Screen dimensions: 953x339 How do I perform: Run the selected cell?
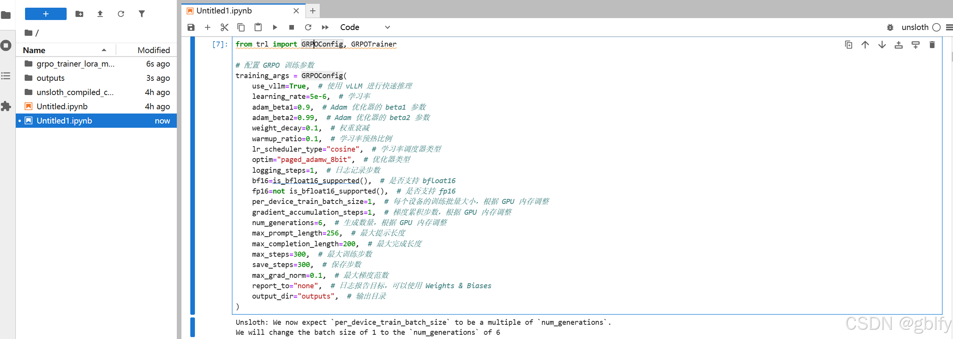click(275, 27)
